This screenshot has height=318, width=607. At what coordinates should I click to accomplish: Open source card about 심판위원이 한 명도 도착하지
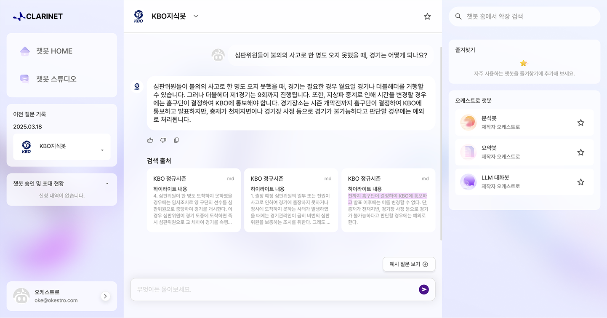point(194,200)
